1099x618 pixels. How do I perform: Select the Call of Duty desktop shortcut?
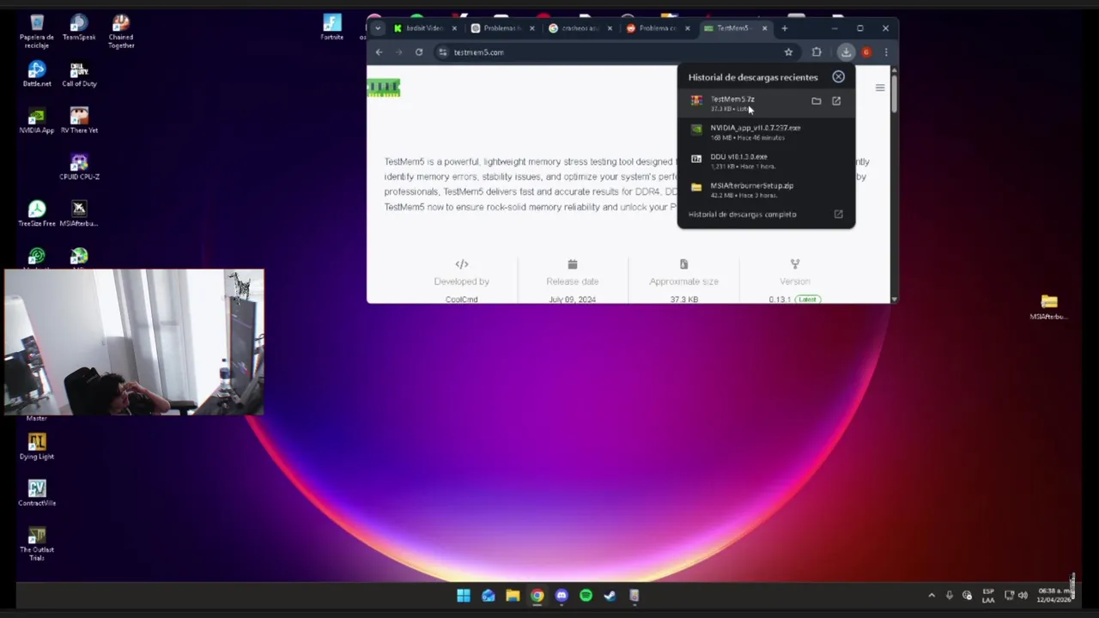pos(79,74)
